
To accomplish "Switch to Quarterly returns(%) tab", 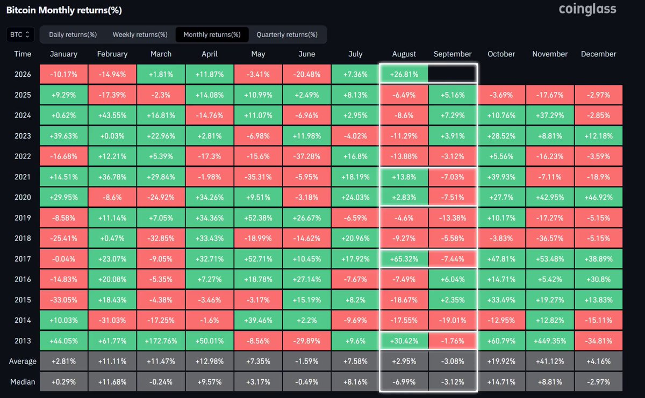I will pyautogui.click(x=287, y=34).
